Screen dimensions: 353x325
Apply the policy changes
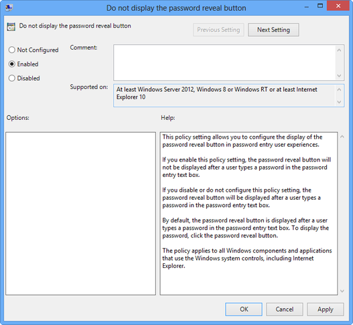coord(326,309)
